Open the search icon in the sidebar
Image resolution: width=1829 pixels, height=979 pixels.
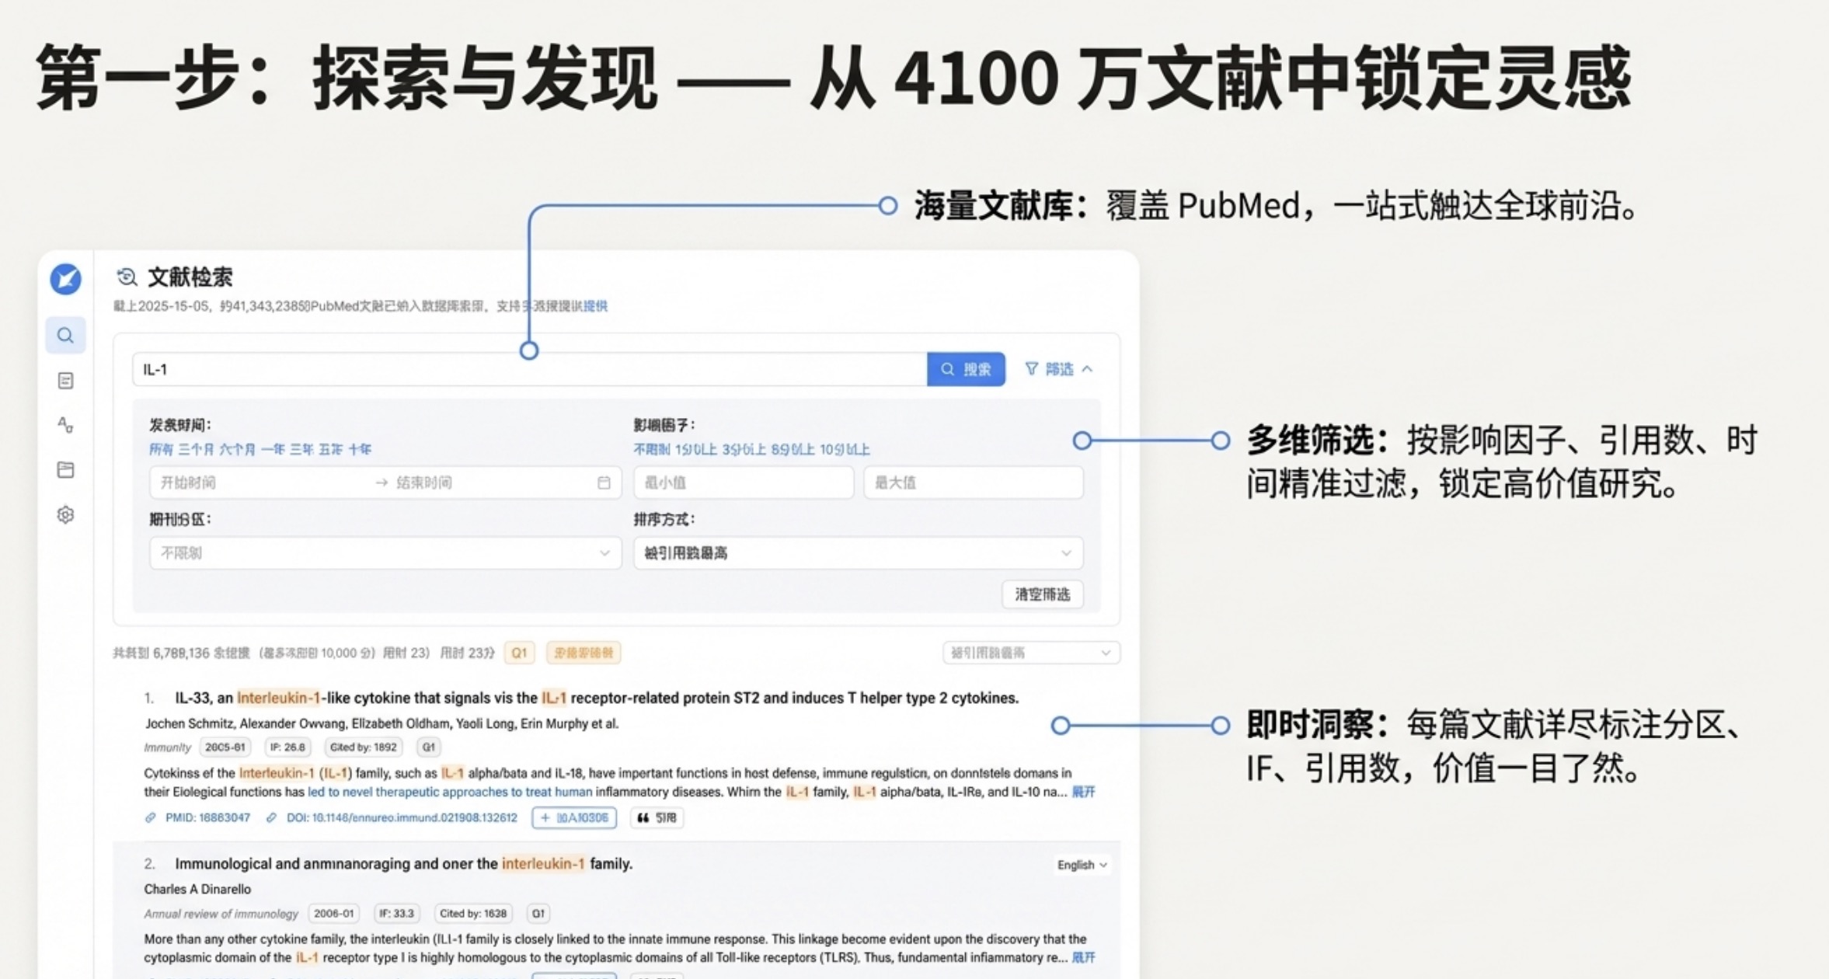[x=65, y=336]
